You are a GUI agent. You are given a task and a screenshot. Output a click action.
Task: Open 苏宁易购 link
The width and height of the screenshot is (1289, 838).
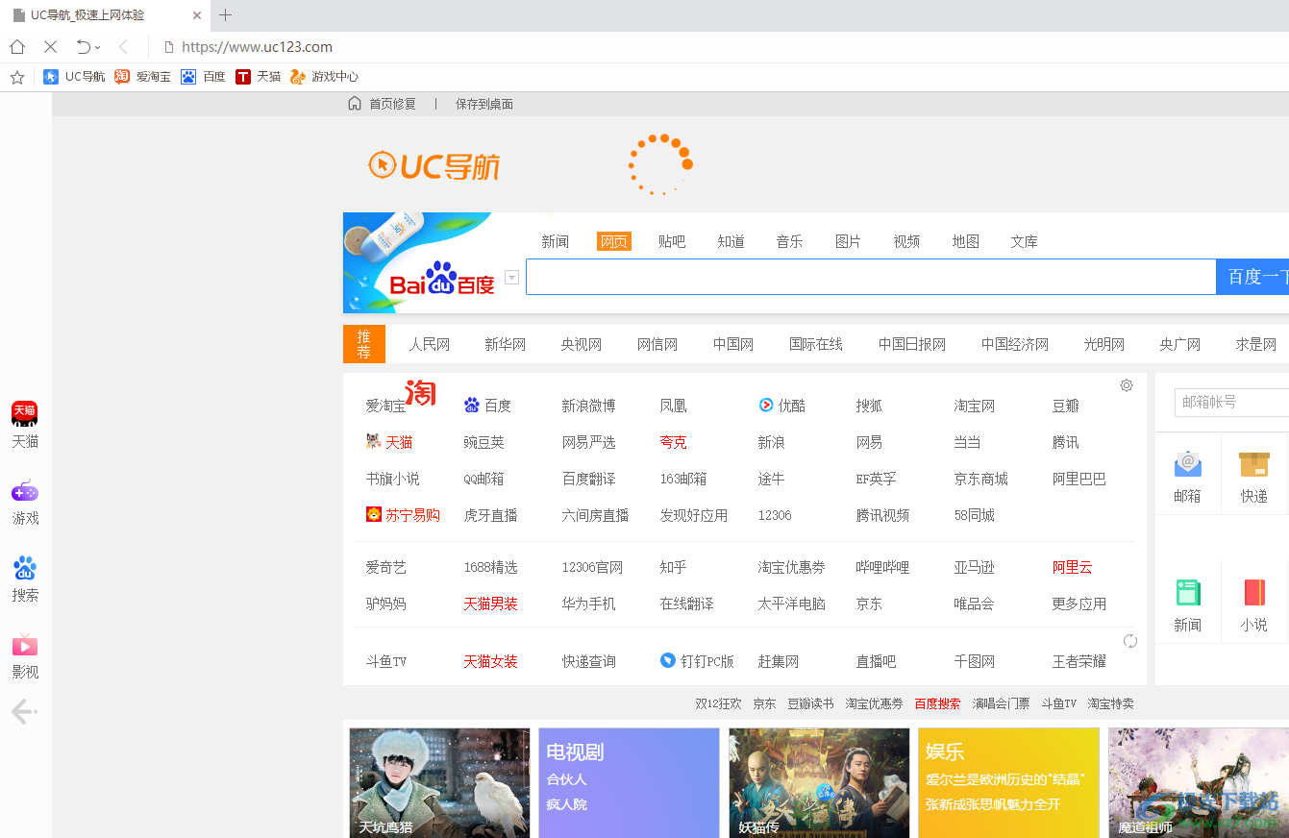coord(403,515)
